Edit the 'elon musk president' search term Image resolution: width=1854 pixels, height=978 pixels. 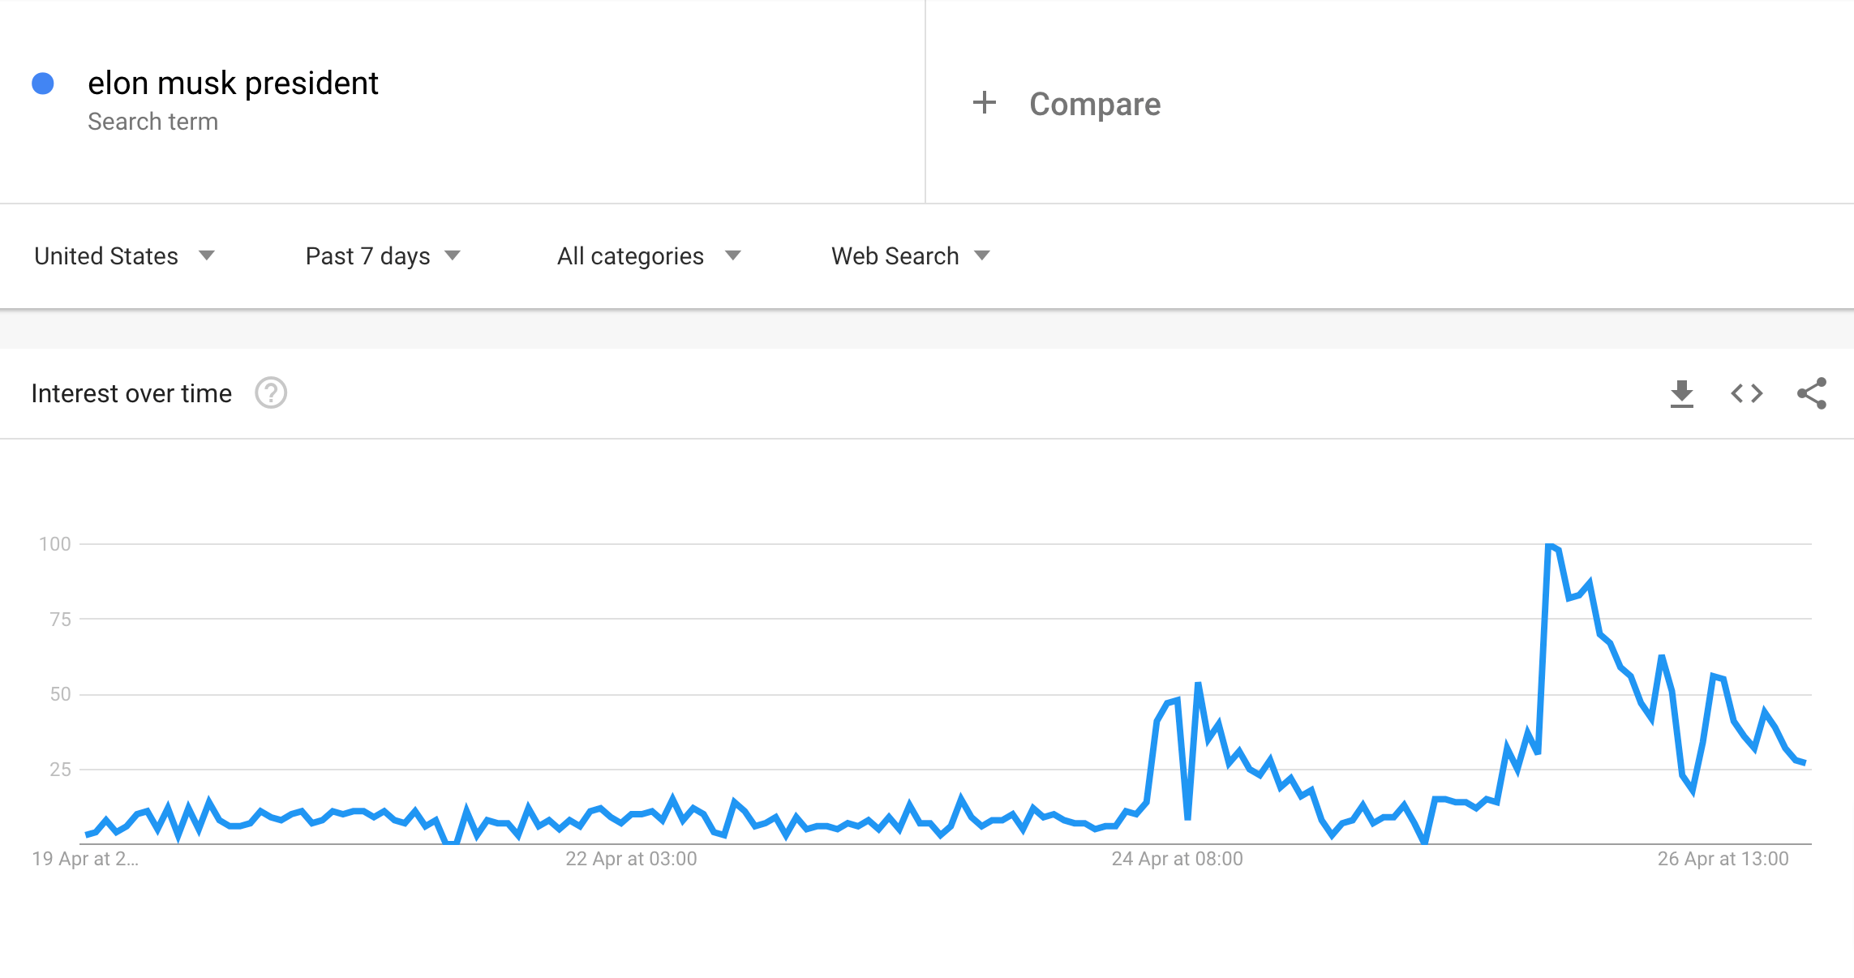pos(233,84)
